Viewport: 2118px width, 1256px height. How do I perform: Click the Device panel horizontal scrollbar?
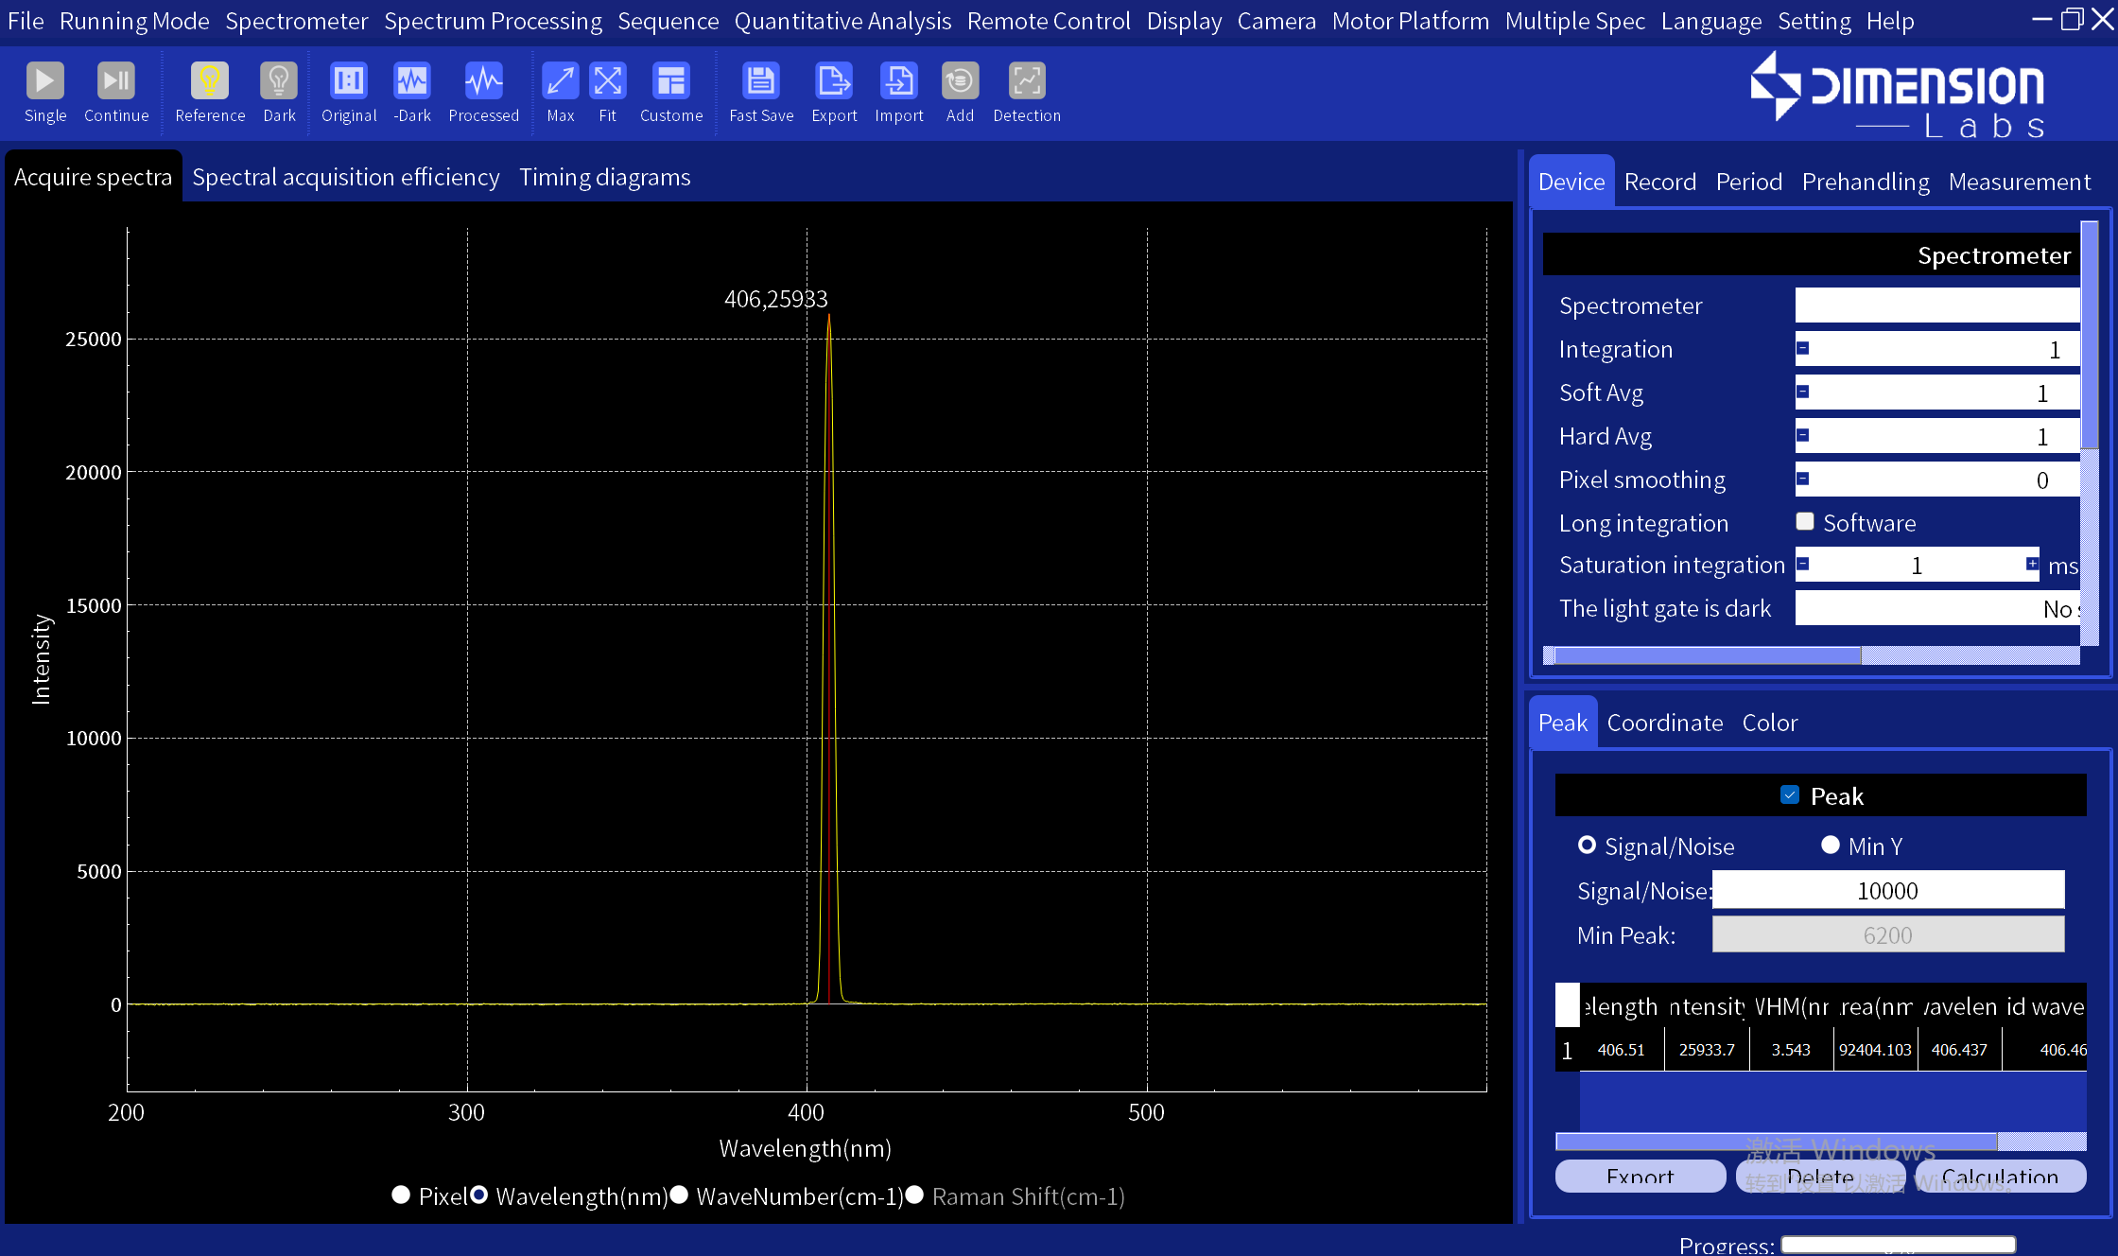point(1707,655)
